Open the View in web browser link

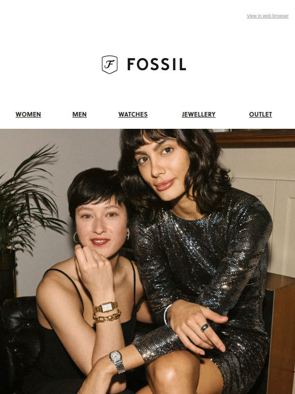click(268, 16)
